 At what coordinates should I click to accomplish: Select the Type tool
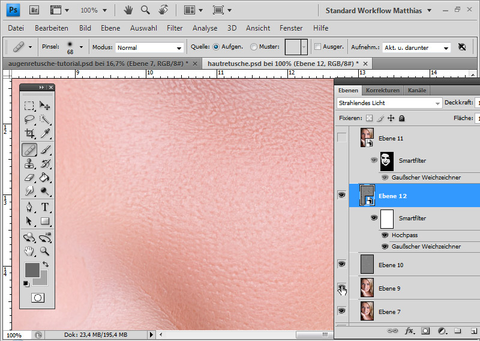pos(45,207)
